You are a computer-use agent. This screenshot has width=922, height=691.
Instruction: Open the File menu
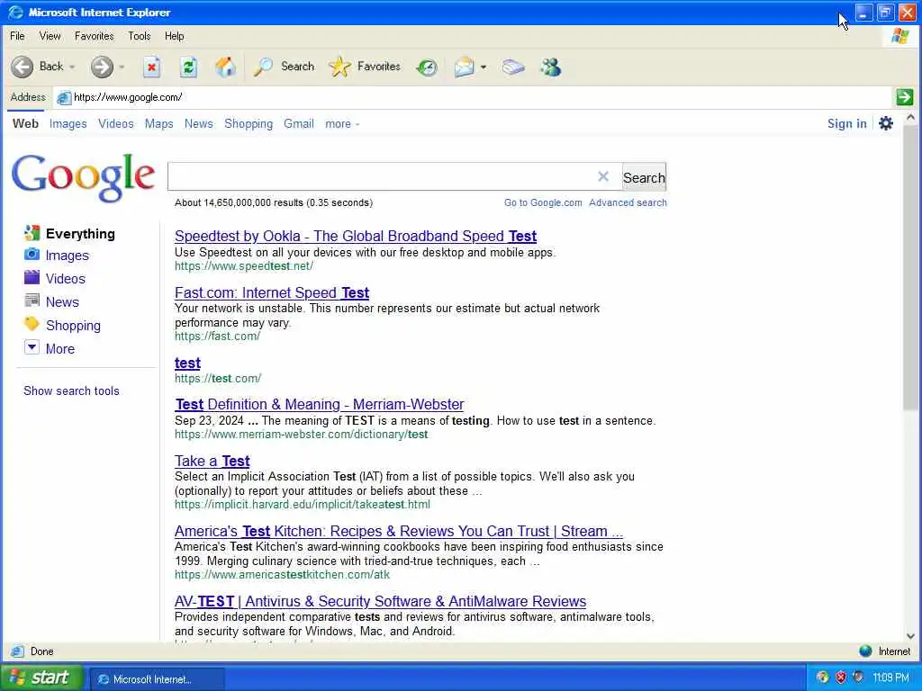(x=17, y=36)
